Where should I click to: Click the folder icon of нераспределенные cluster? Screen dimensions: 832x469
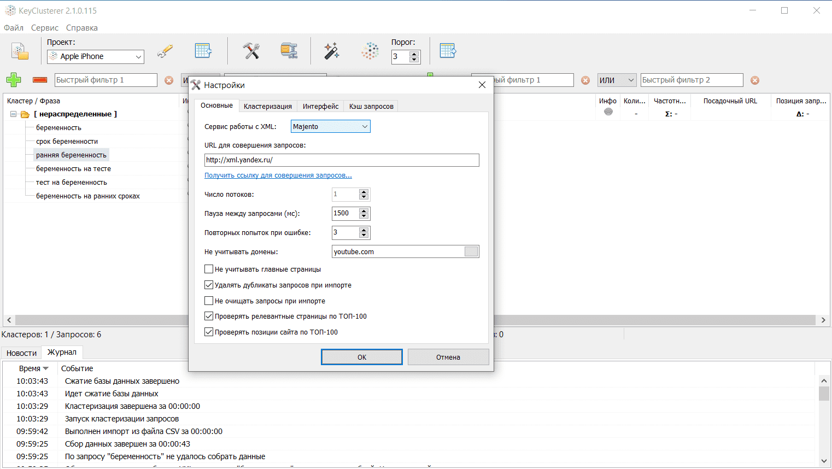point(25,114)
